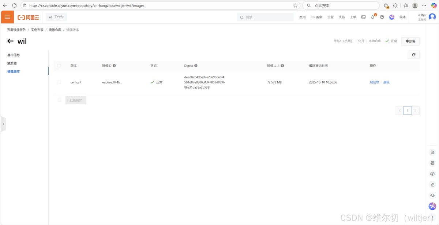Open the browser favorites list icon
439x225 pixels.
click(x=406, y=5)
